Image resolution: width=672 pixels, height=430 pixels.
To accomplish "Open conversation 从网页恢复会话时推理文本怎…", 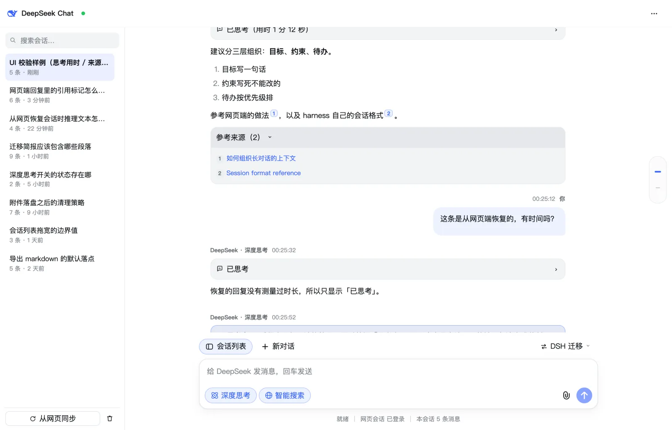I will 60,123.
